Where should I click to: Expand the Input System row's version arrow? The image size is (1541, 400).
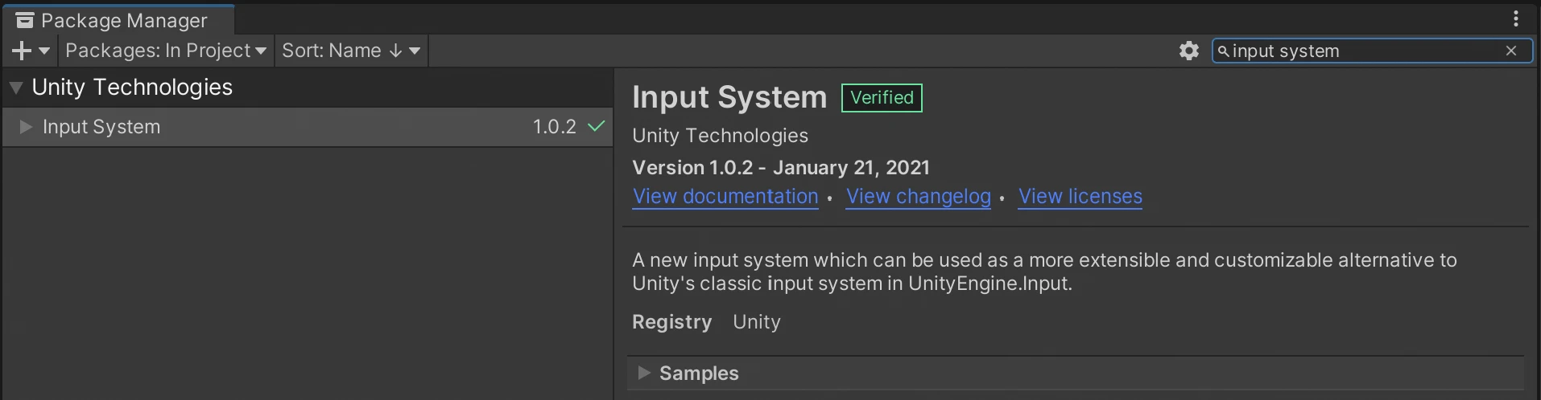[x=26, y=127]
